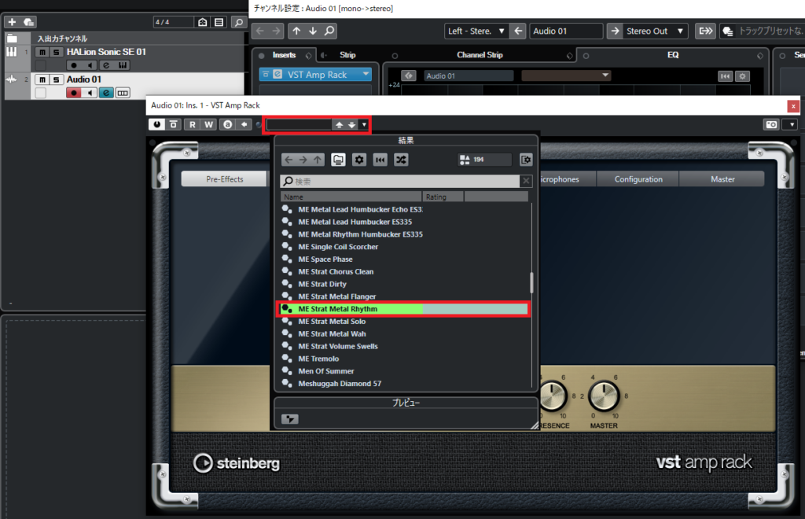
Task: Click the results layout icon at top right
Action: point(526,160)
